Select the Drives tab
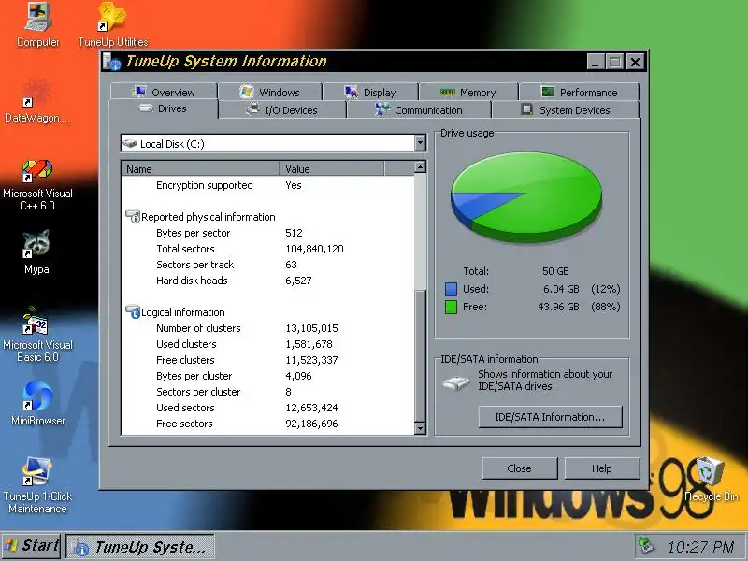 coord(163,108)
